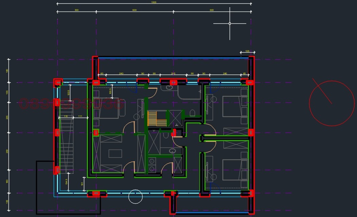
Task: Select the white circle below the floor plan
Action: (135, 197)
